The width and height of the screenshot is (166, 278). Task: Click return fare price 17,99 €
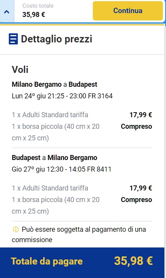pos(141,188)
